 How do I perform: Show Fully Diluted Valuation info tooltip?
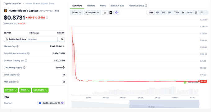[28, 53]
